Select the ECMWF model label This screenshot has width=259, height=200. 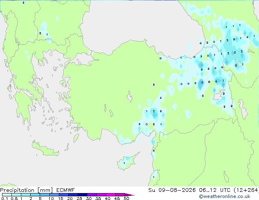[x=66, y=190]
